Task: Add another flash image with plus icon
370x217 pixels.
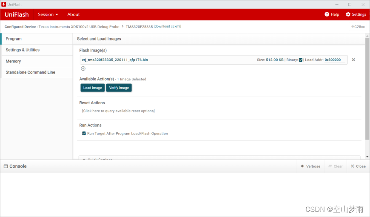Action: tap(83, 69)
